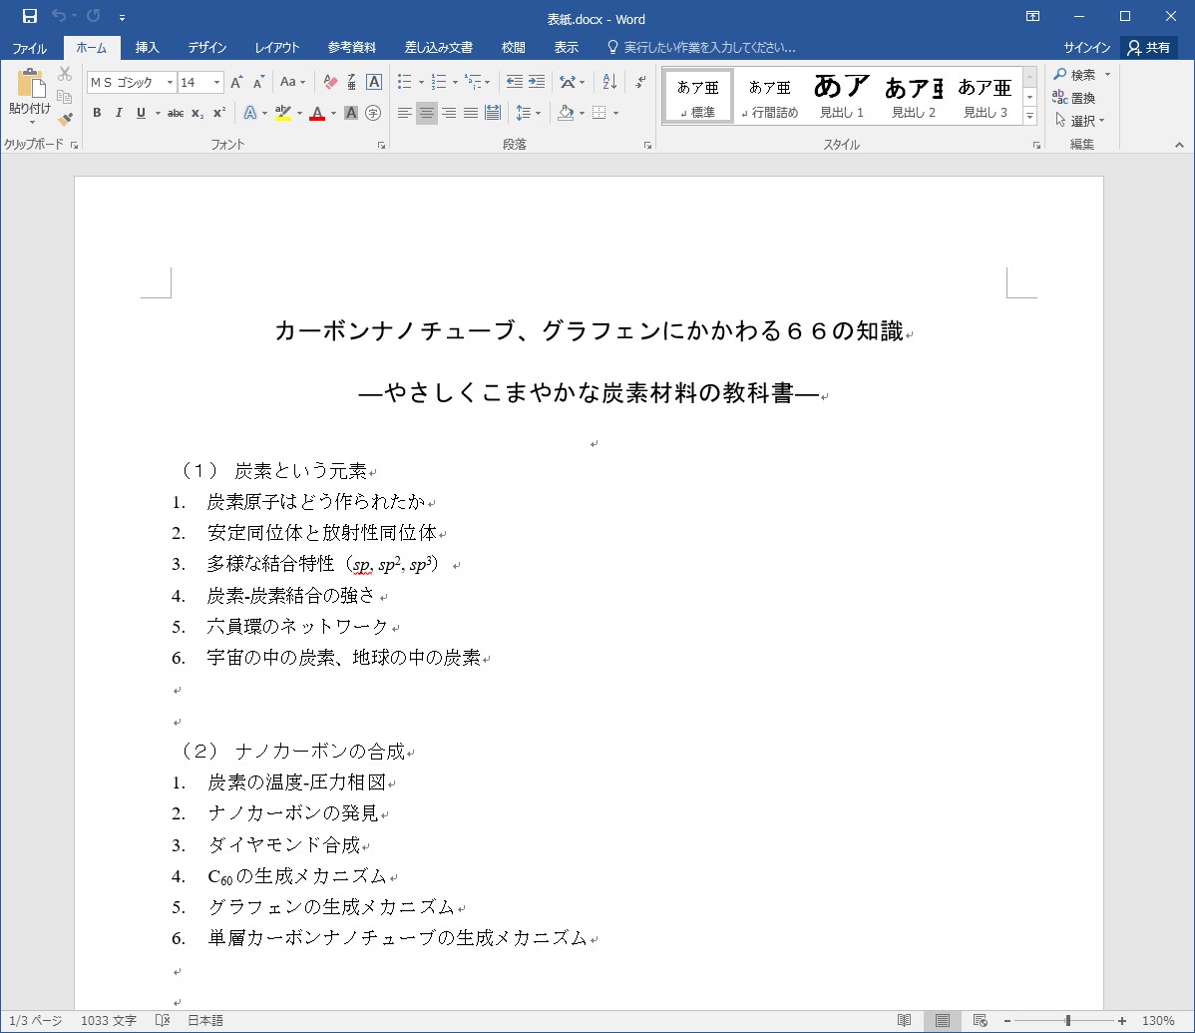Viewport: 1195px width, 1033px height.
Task: Click the Increase Indent icon
Action: (537, 82)
